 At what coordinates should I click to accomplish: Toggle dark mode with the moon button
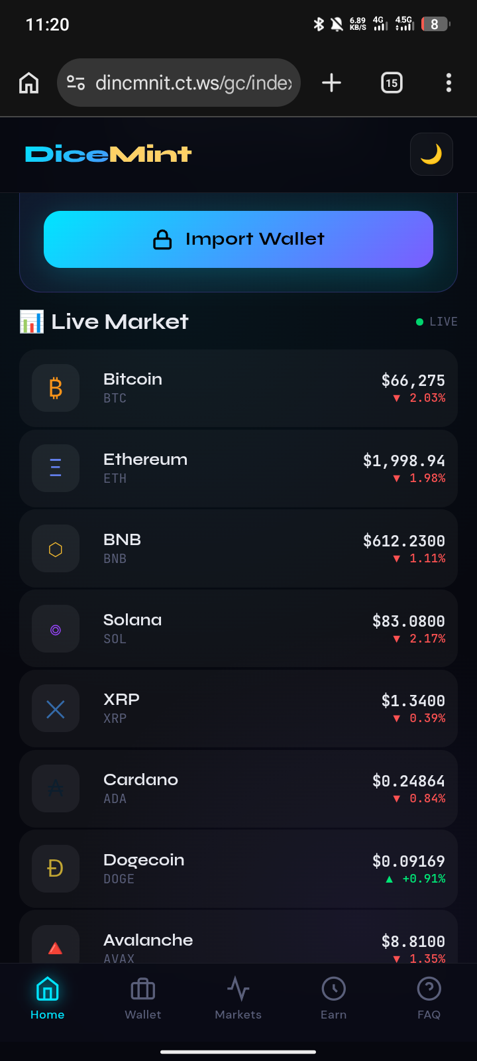point(431,154)
